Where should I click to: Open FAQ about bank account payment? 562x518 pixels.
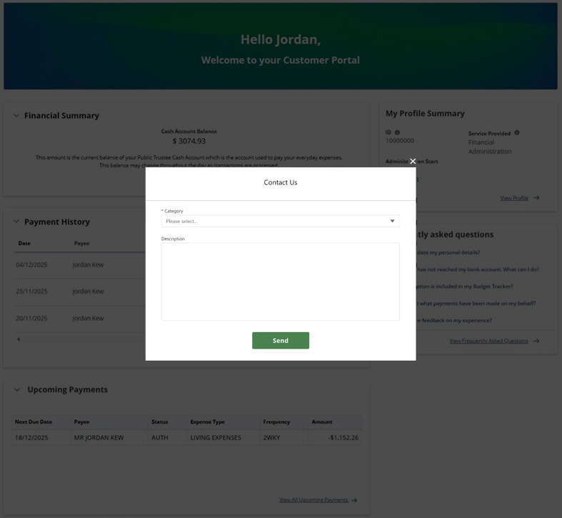click(x=478, y=269)
